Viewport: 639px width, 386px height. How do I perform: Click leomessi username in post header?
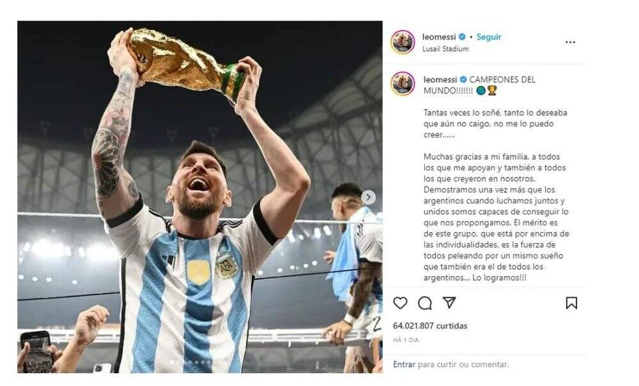[439, 37]
